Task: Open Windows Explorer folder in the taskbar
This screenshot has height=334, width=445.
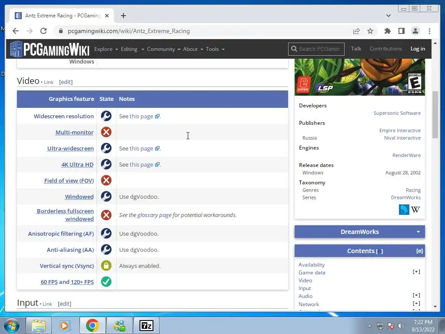Action: tap(39, 325)
